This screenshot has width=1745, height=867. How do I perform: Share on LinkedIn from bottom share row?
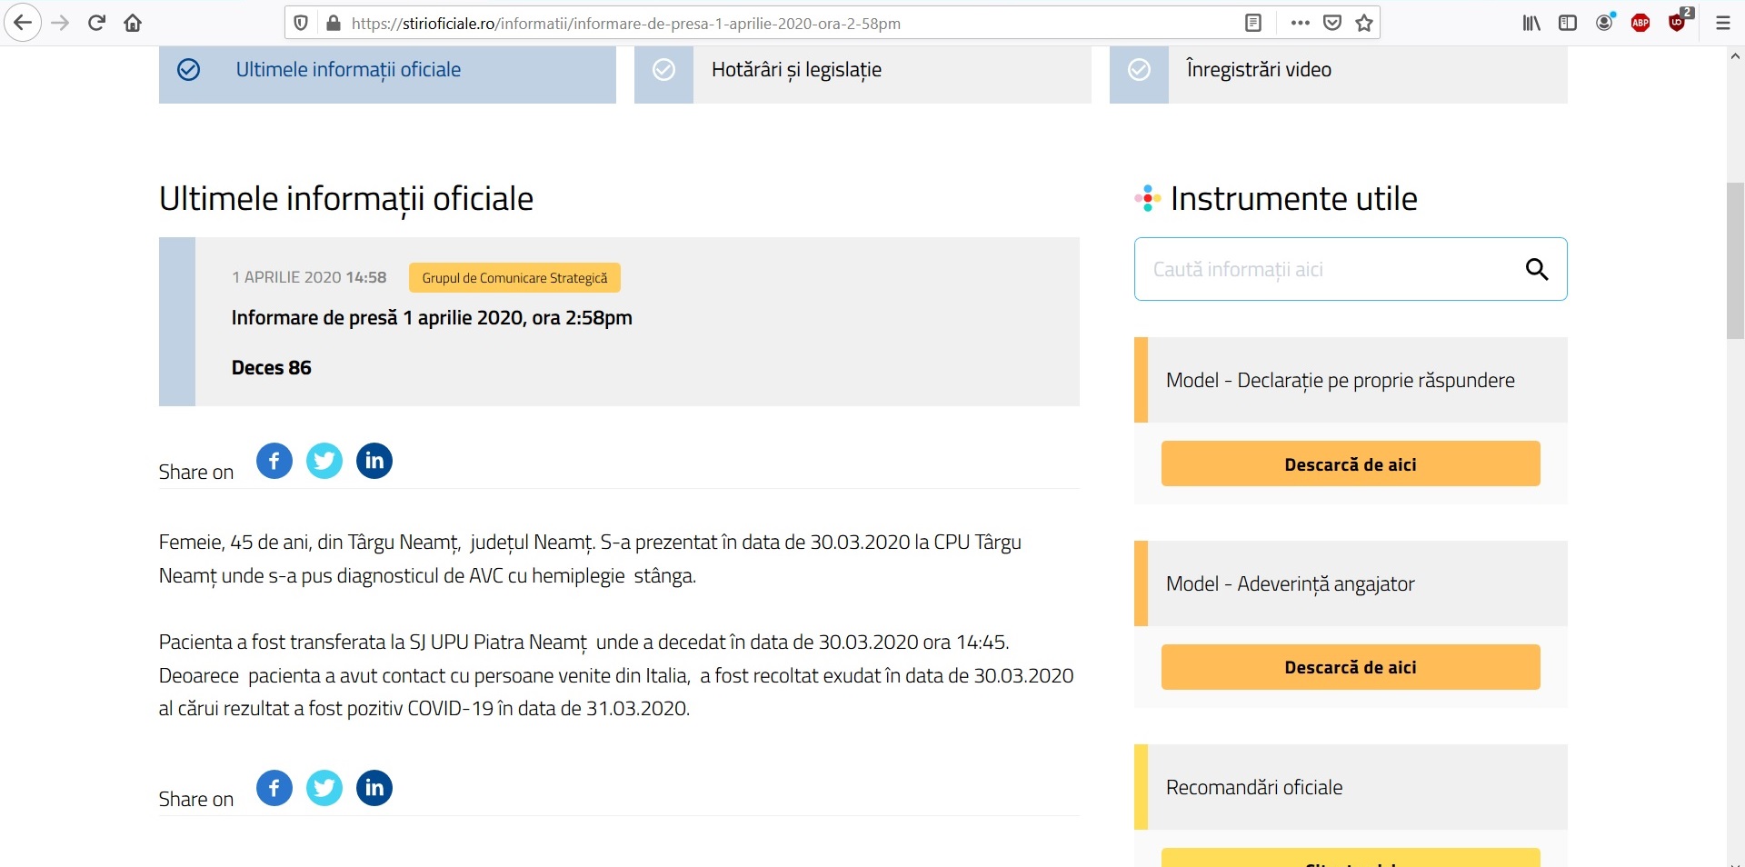pos(374,788)
